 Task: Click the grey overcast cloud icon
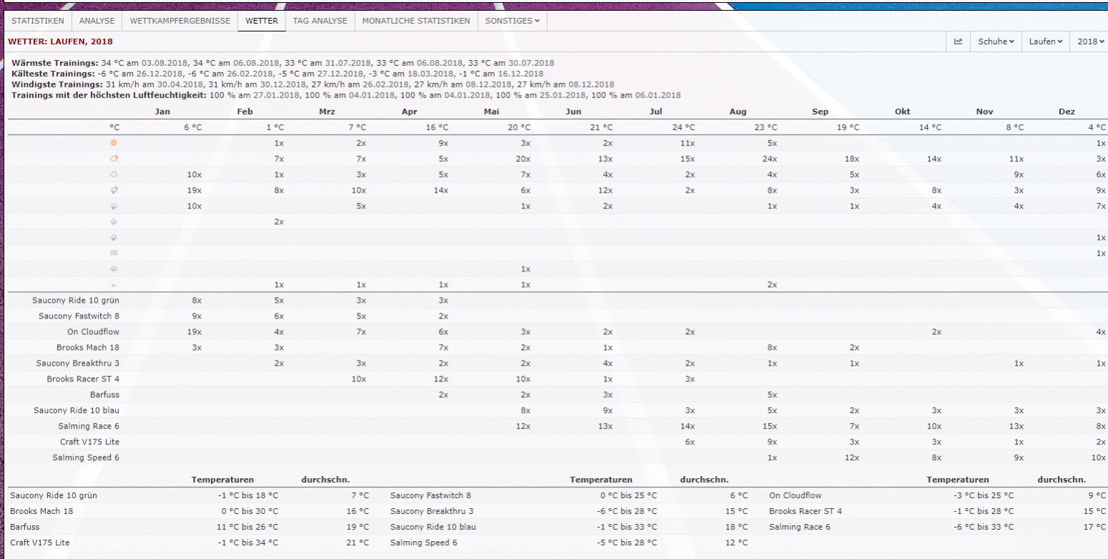coord(113,174)
